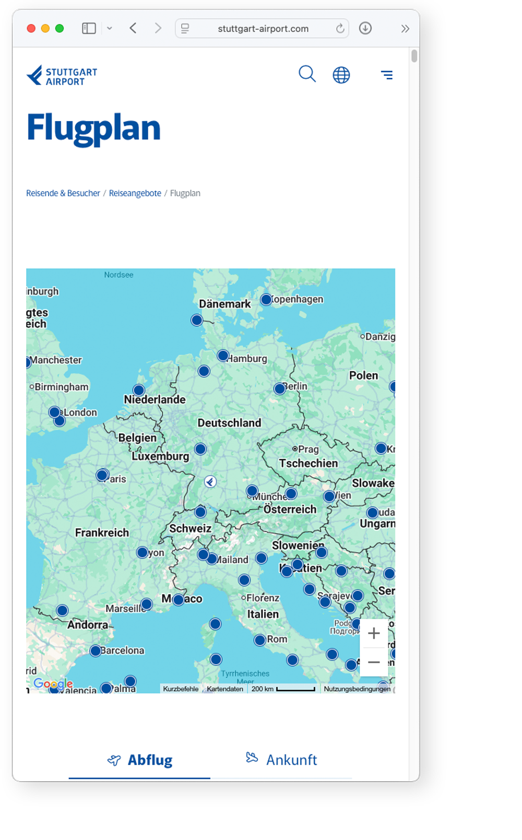
Task: Open the language globe icon
Action: [x=341, y=75]
